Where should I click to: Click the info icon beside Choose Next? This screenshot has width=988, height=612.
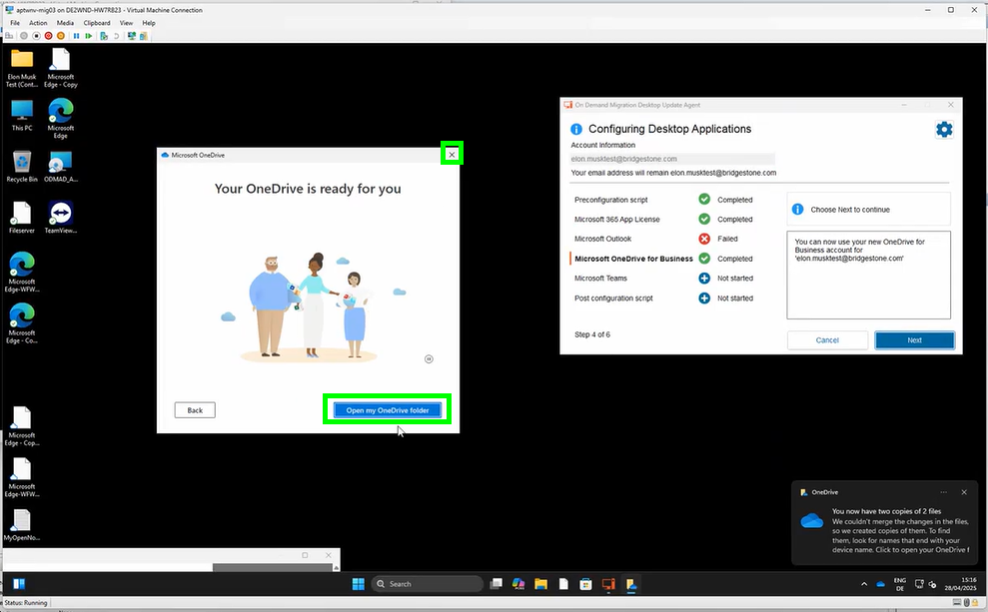tap(797, 209)
